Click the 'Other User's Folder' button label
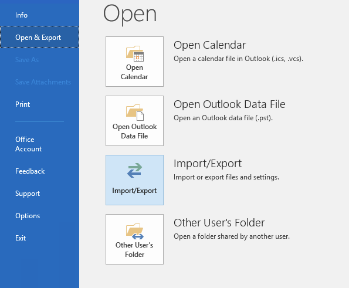 [x=134, y=249]
